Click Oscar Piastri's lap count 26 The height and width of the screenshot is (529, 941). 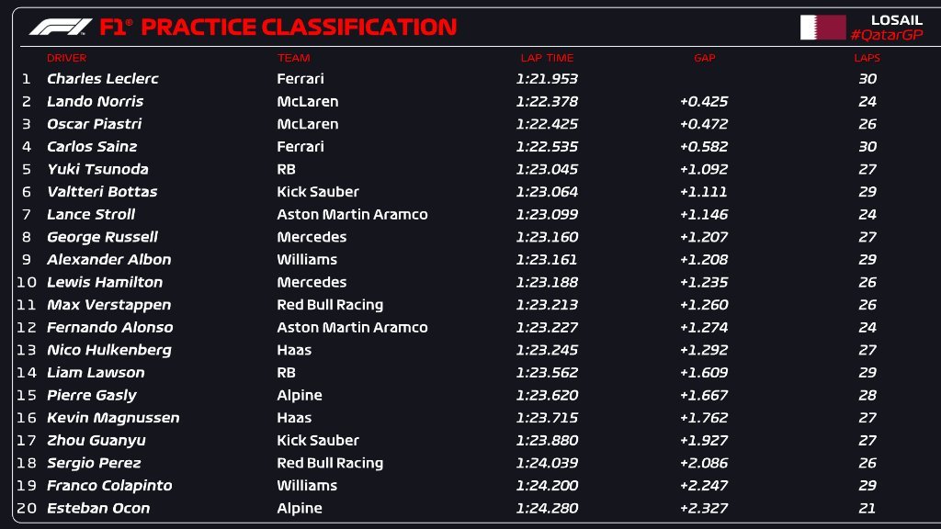867,124
